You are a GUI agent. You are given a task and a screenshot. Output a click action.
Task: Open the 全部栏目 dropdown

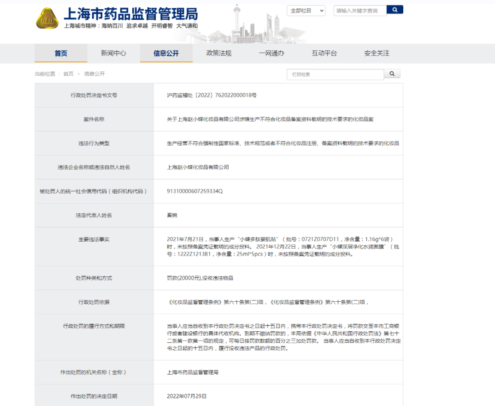(306, 11)
